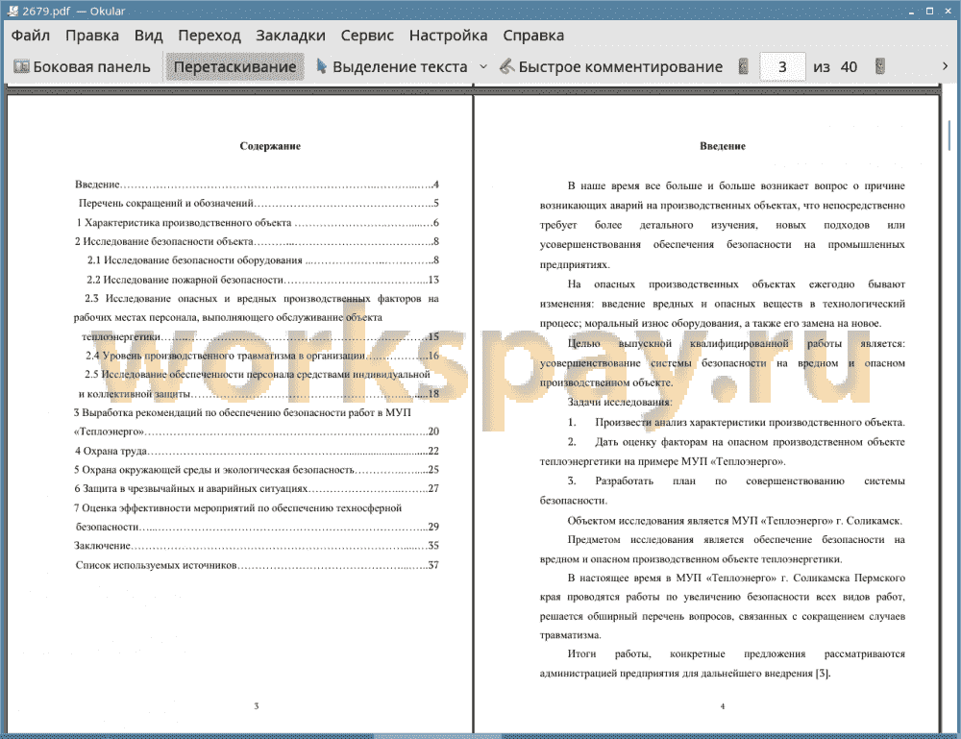The height and width of the screenshot is (739, 961).
Task: Go to next page arrow icon
Action: coord(879,66)
